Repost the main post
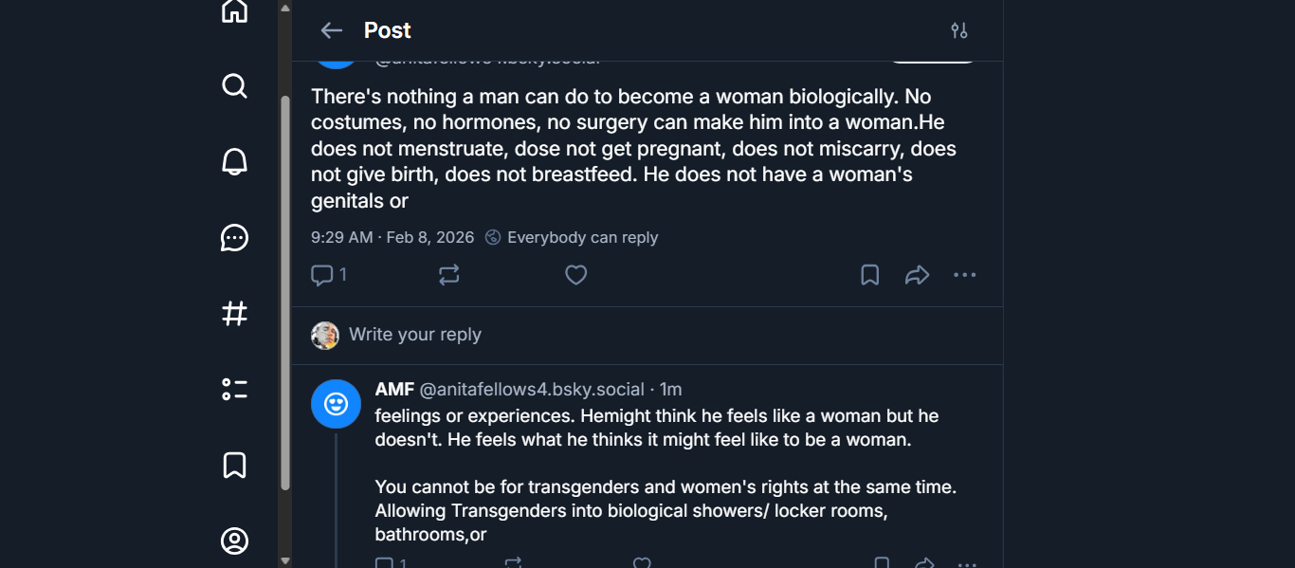 tap(449, 275)
